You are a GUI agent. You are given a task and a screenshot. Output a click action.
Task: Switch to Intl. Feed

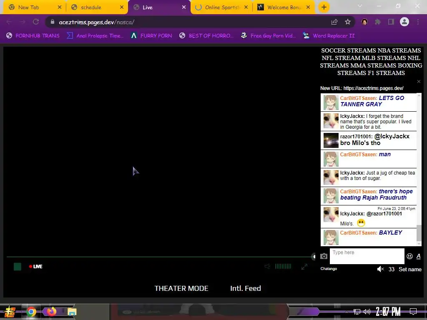click(245, 288)
